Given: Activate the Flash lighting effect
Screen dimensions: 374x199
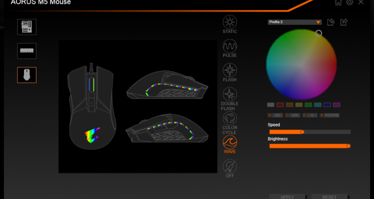Looking at the screenshot, I should (229, 70).
